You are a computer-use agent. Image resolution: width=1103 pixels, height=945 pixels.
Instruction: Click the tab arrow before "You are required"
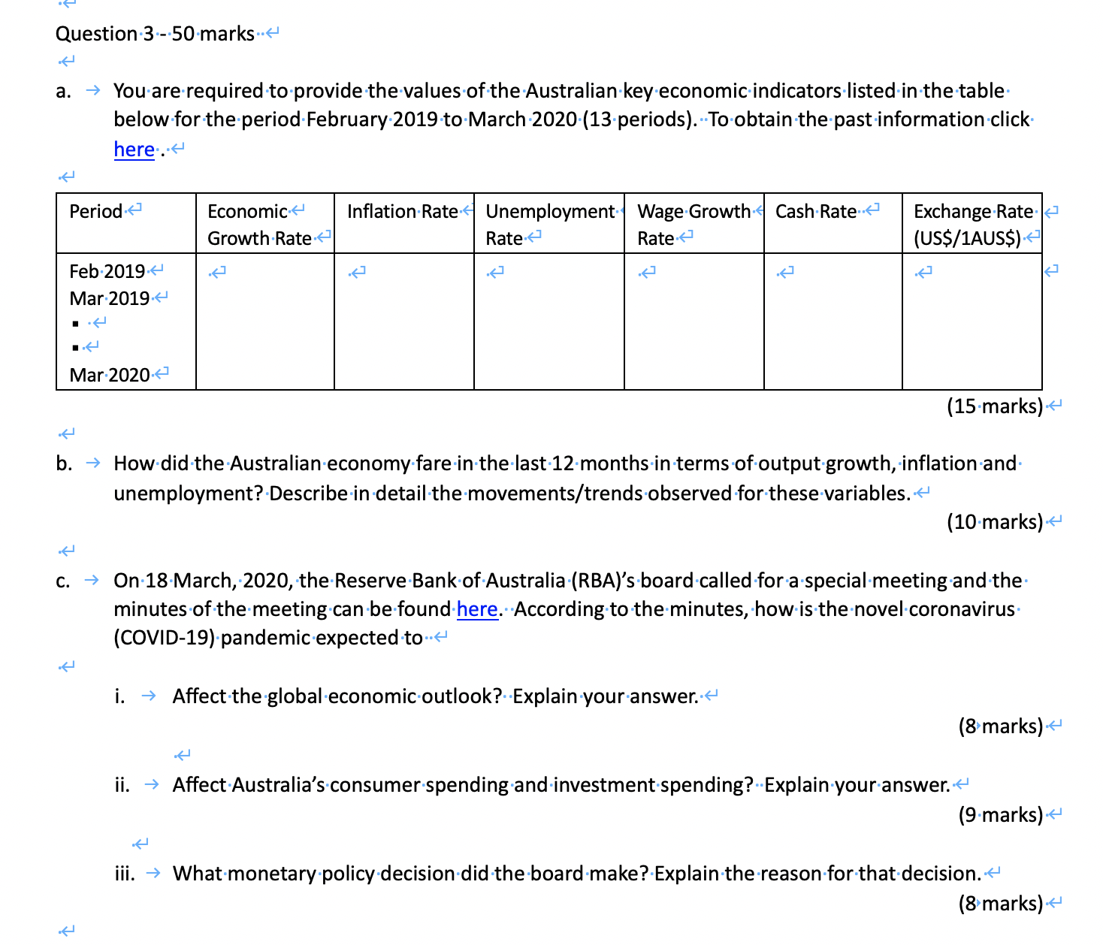pos(92,90)
